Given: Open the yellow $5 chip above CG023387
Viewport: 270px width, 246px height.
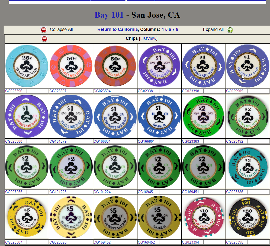Looking at the screenshot, I should tap(27, 217).
